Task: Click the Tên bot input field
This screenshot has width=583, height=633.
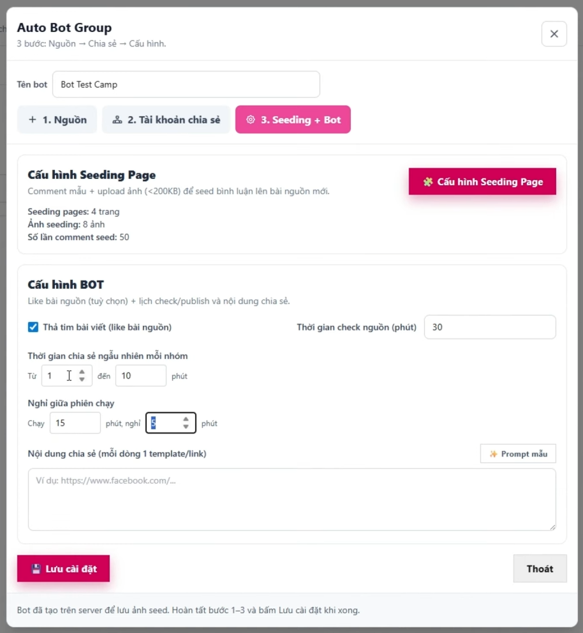Action: pos(186,84)
